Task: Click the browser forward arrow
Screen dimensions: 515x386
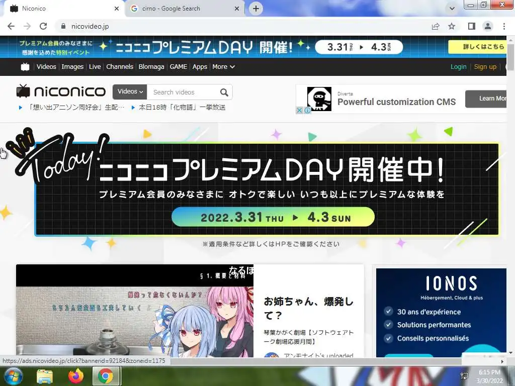Action: 27,26
